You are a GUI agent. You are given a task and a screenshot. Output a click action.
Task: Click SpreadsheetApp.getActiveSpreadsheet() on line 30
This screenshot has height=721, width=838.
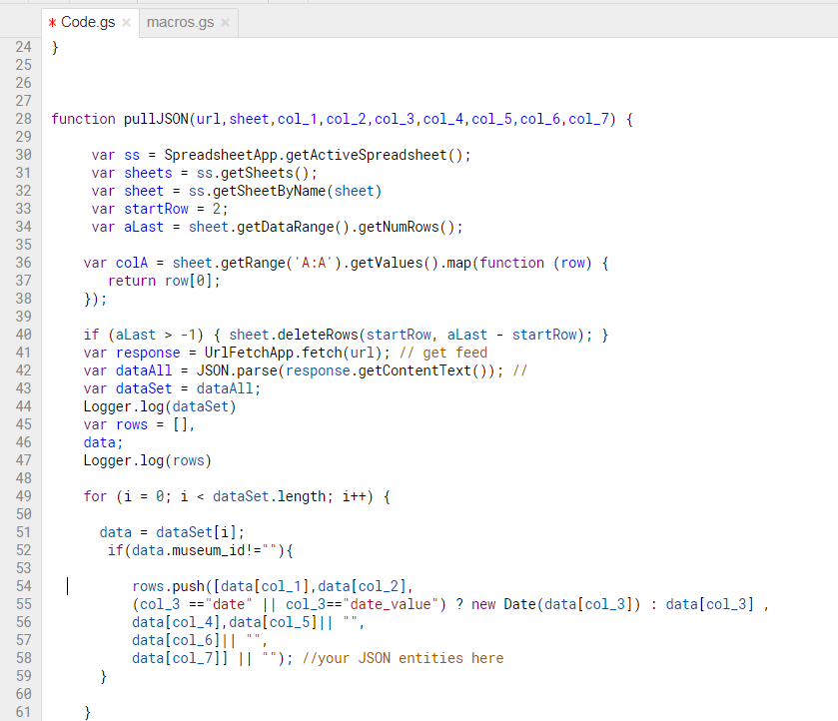pos(314,155)
